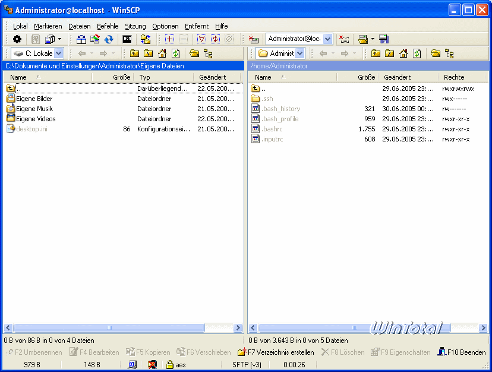The width and height of the screenshot is (492, 372).
Task: Open the Sitzung menu
Action: pos(135,26)
